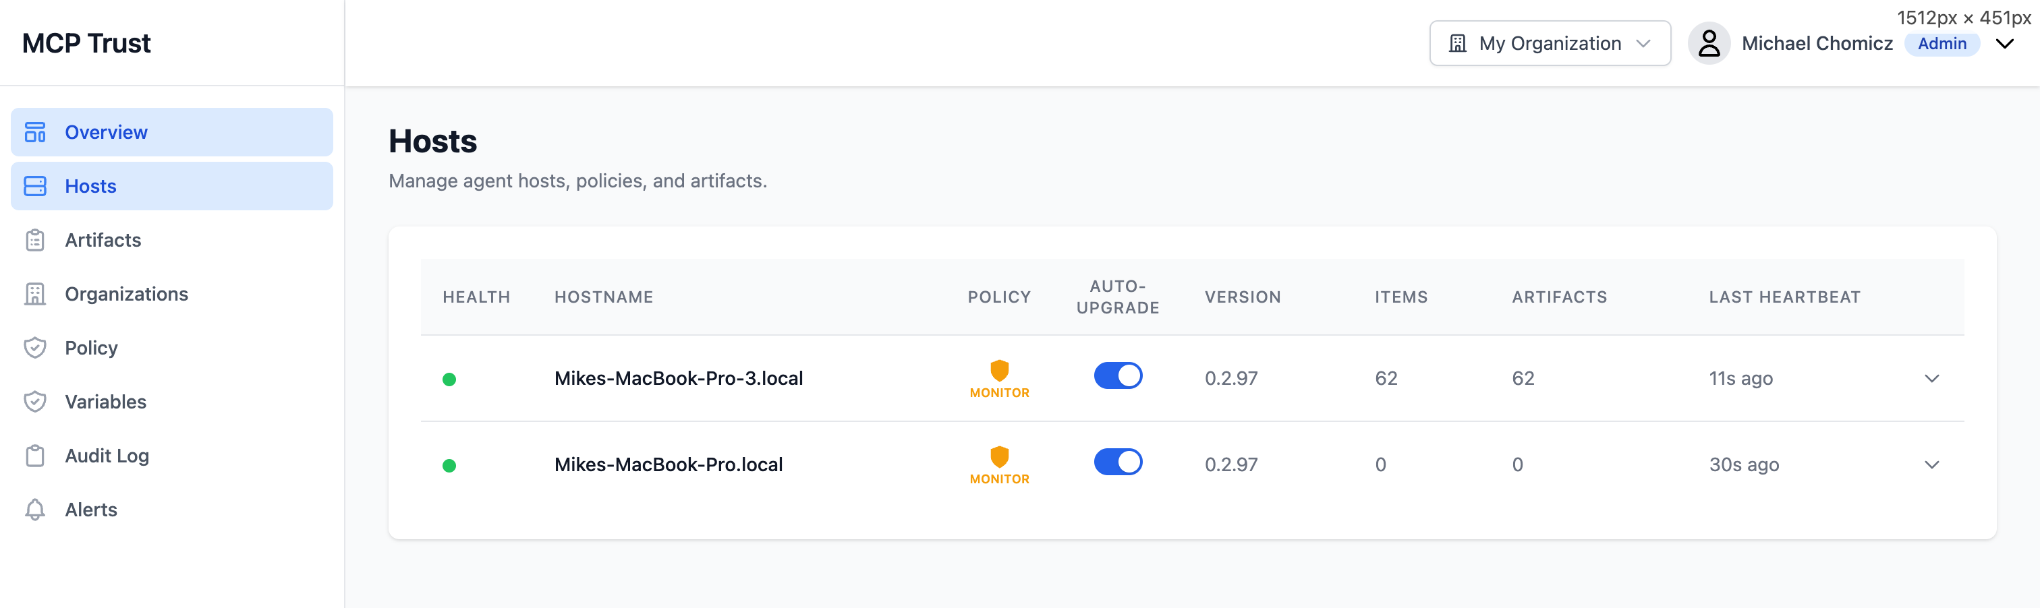2040x608 pixels.
Task: Open the Michael Chomicz account menu
Action: 1816,44
